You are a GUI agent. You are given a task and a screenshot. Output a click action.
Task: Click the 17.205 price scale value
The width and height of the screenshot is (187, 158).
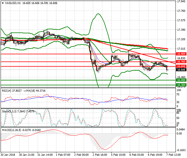point(181,39)
